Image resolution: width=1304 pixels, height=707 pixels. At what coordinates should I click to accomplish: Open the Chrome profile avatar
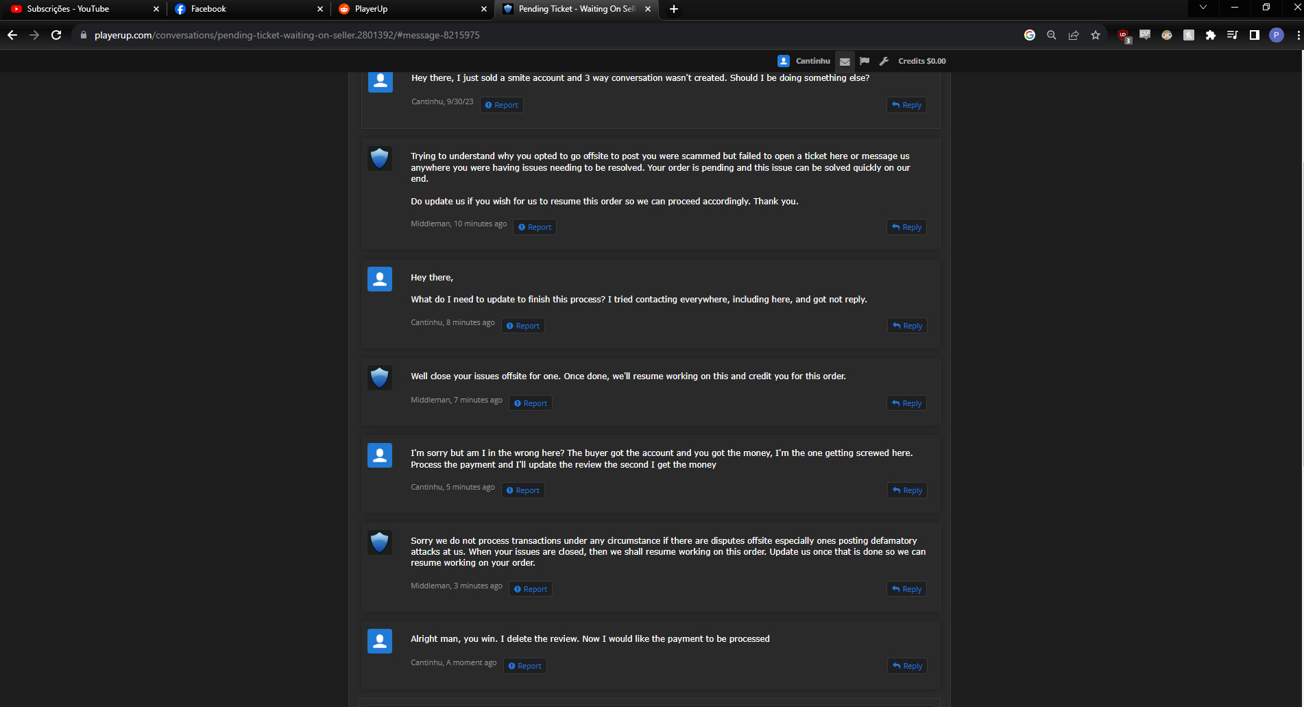click(1276, 35)
